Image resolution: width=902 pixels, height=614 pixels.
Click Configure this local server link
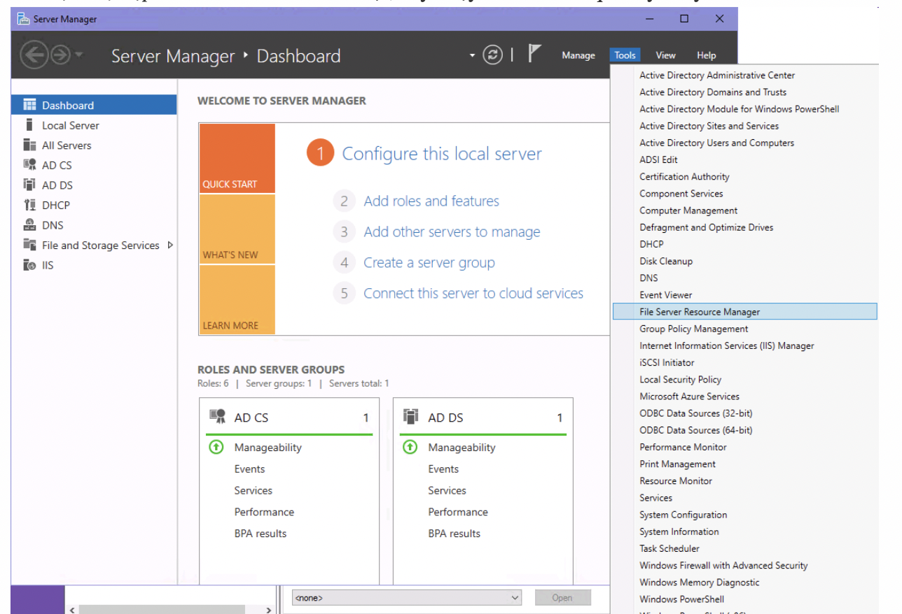[x=442, y=154]
